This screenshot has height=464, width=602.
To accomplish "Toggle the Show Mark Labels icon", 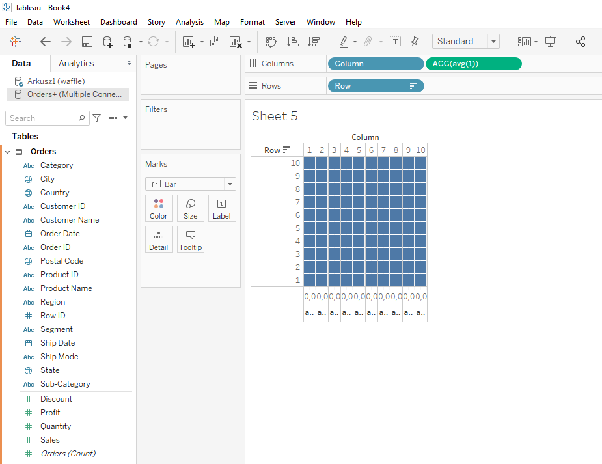I will pos(395,42).
